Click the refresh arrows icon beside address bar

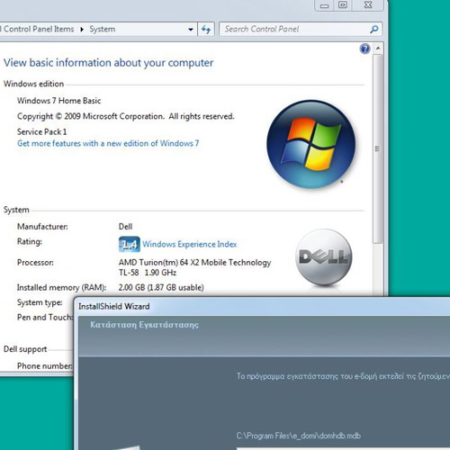[x=206, y=30]
